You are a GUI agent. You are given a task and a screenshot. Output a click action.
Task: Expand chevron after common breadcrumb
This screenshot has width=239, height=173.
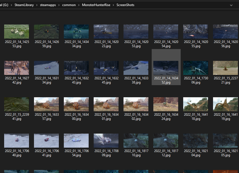79,5
